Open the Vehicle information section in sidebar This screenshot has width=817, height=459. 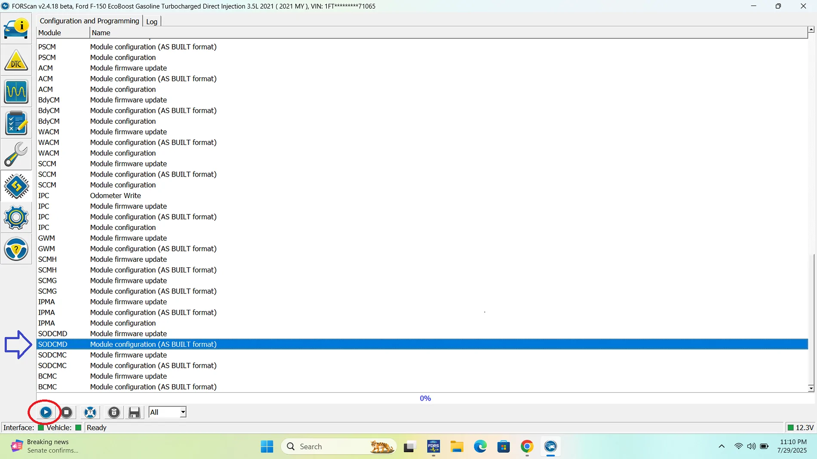pos(16,28)
